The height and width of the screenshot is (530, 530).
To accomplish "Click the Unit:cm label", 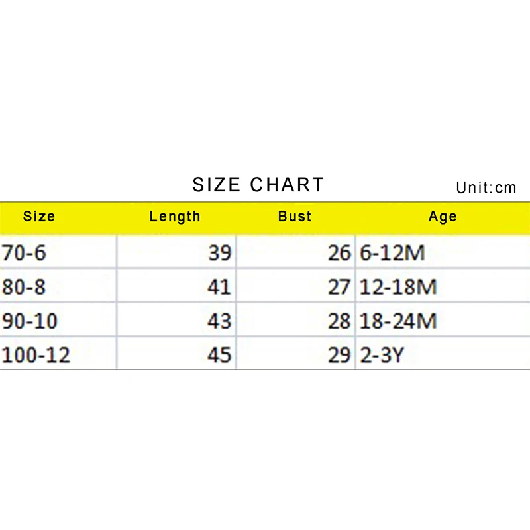I will pos(486,187).
